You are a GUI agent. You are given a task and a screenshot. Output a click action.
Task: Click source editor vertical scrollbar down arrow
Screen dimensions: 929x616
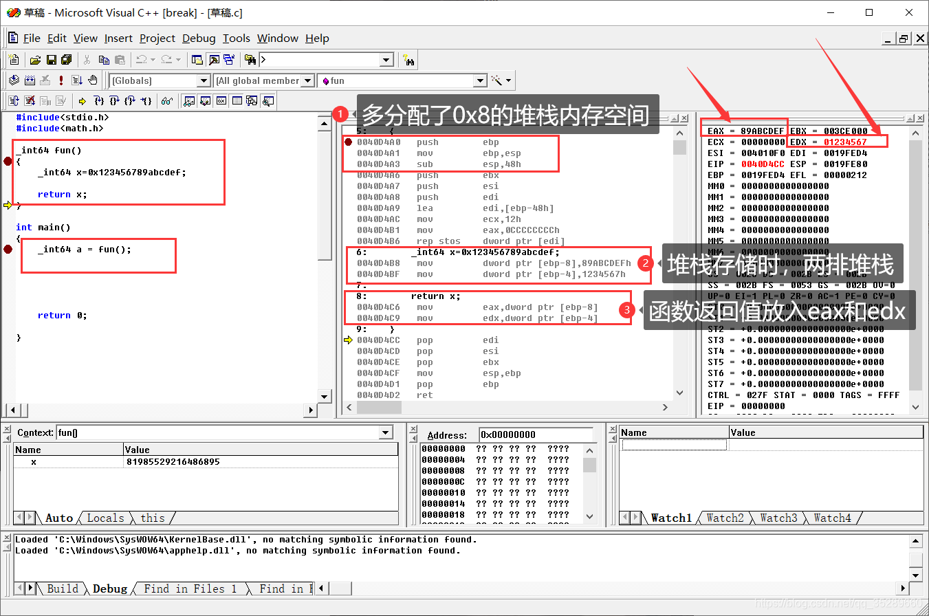pyautogui.click(x=325, y=396)
